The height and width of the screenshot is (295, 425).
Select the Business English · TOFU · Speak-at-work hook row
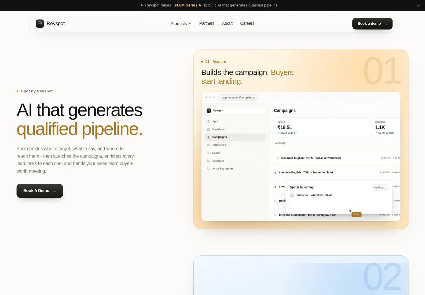(337, 158)
